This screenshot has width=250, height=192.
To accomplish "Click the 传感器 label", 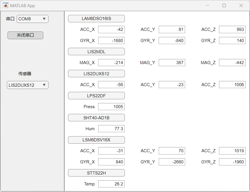I will [25, 74].
